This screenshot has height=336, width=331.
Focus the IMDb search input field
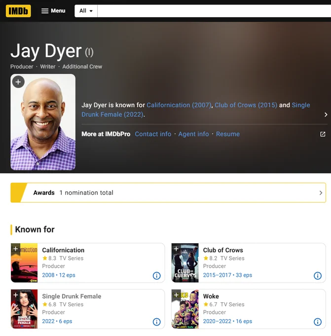[x=214, y=11]
